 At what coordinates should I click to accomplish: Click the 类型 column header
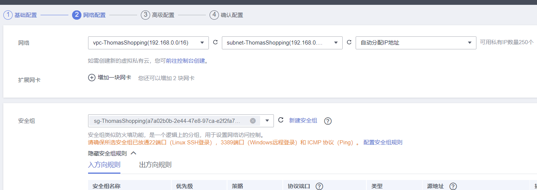pyautogui.click(x=377, y=186)
